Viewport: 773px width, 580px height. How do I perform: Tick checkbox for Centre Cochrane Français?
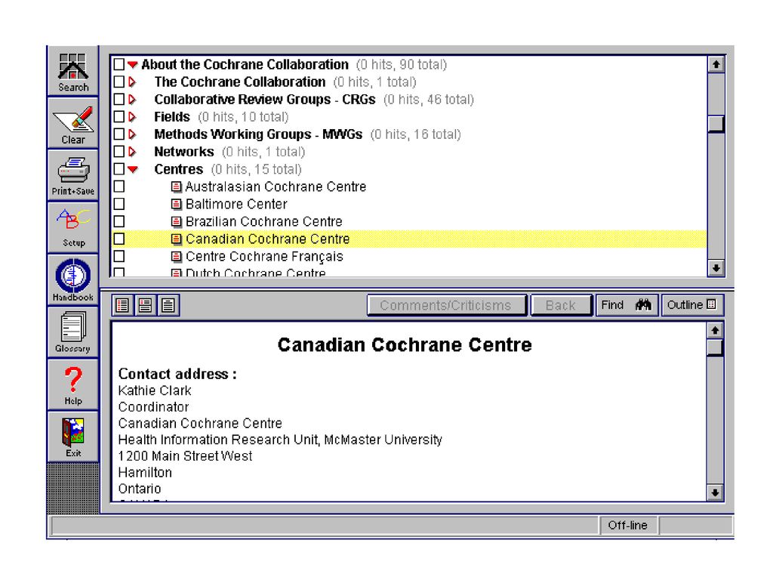pos(119,257)
